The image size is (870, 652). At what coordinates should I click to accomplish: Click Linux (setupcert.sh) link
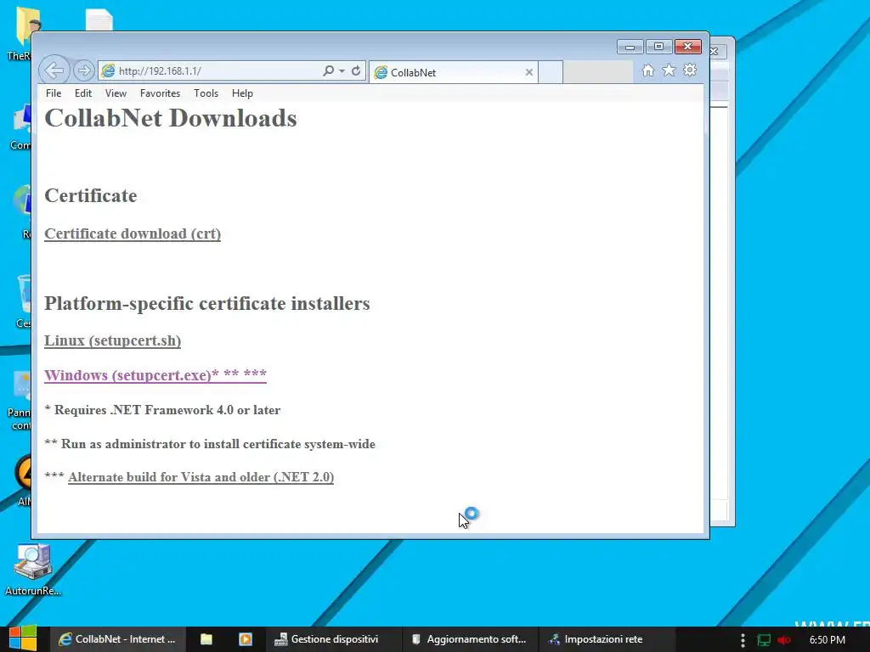(x=113, y=340)
